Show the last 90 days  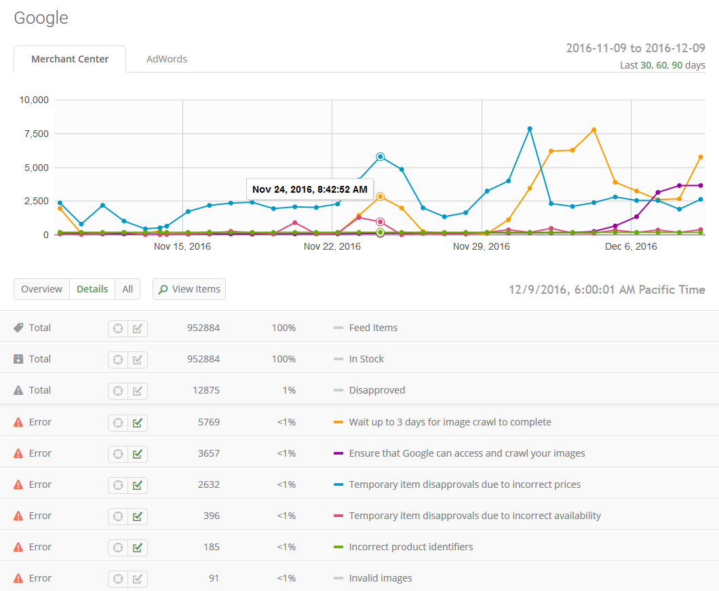coord(677,65)
